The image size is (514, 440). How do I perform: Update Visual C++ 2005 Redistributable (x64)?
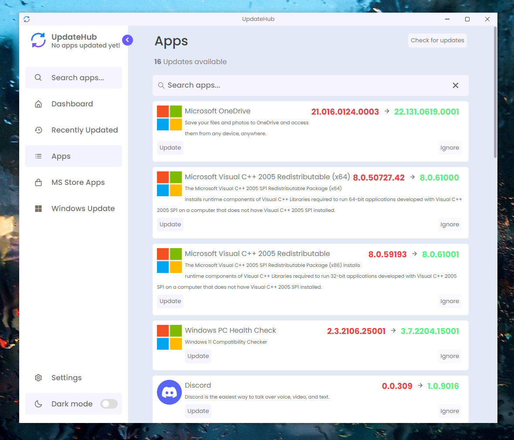(x=170, y=224)
